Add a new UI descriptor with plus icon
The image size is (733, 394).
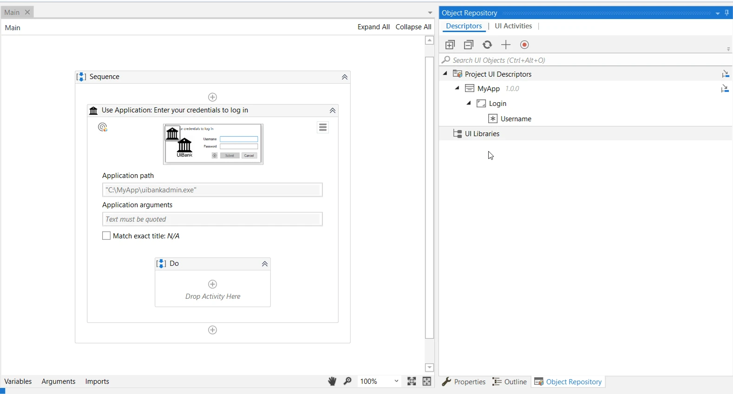coord(506,45)
